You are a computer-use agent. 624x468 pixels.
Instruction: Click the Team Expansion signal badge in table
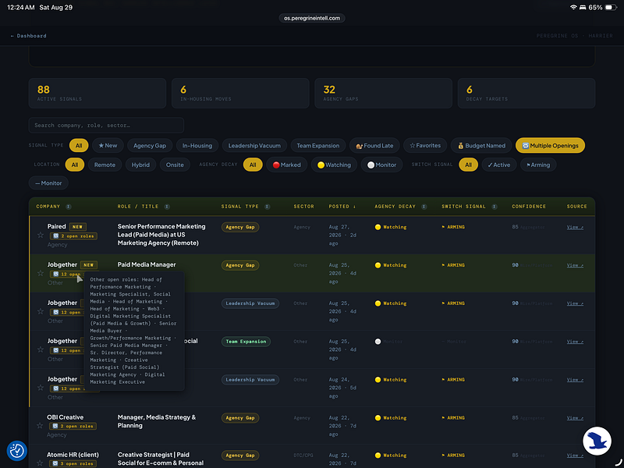click(x=246, y=342)
